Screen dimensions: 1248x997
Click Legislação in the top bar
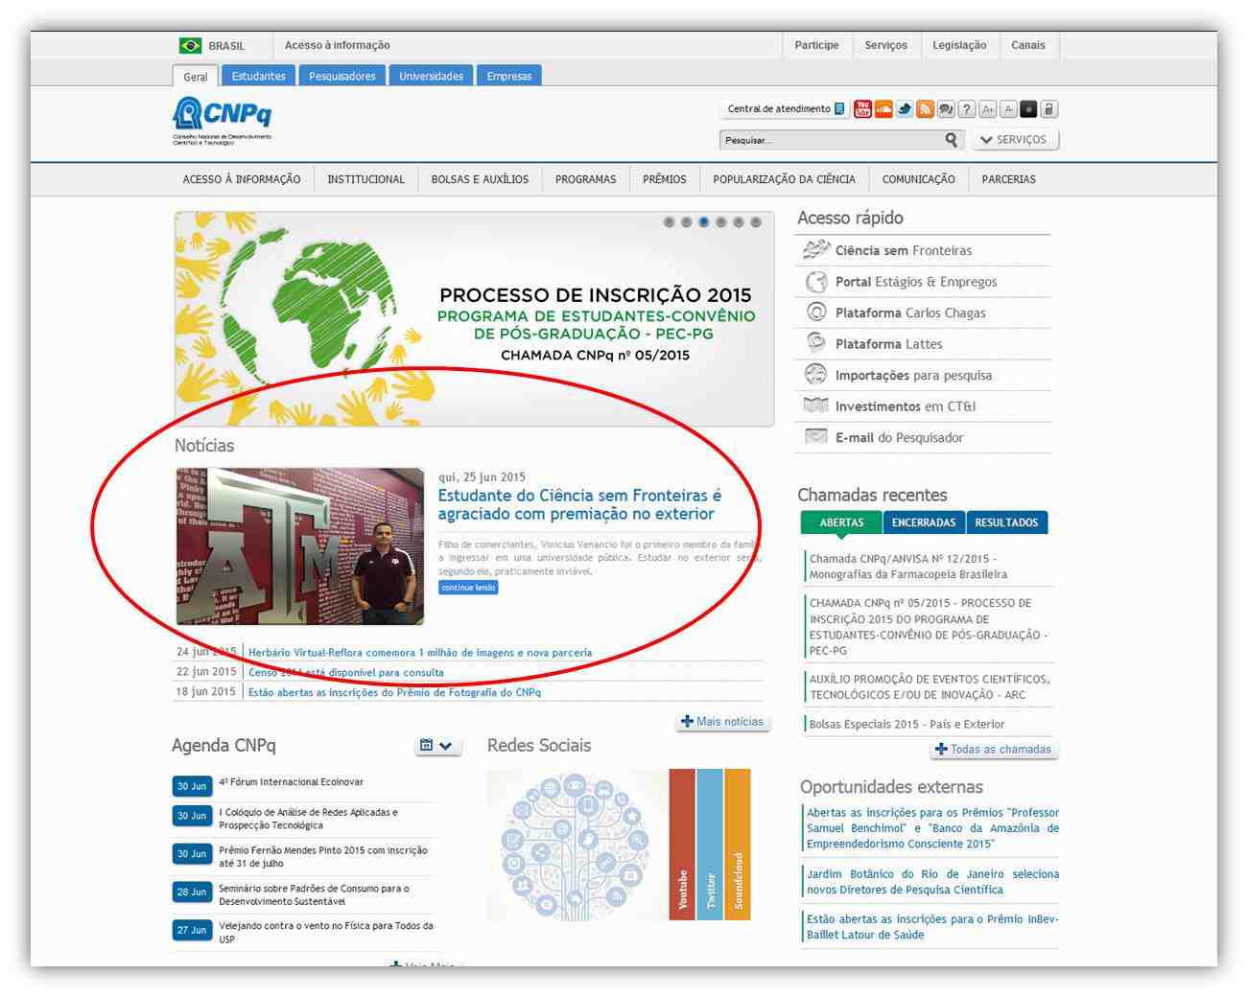pyautogui.click(x=959, y=45)
